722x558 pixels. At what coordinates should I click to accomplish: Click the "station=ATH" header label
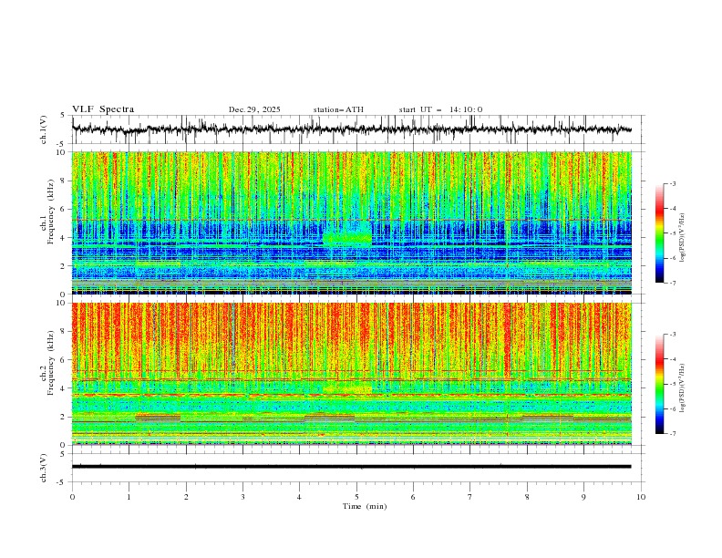[x=338, y=109]
